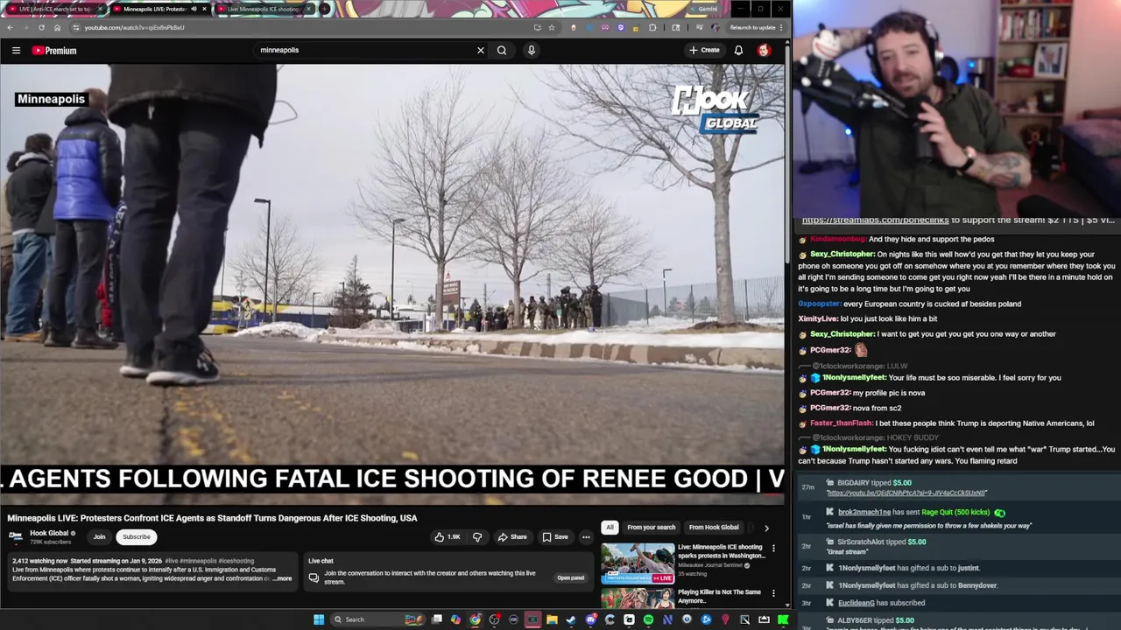Open the browser extensions puzzle menu
Image resolution: width=1121 pixels, height=630 pixels.
652,27
